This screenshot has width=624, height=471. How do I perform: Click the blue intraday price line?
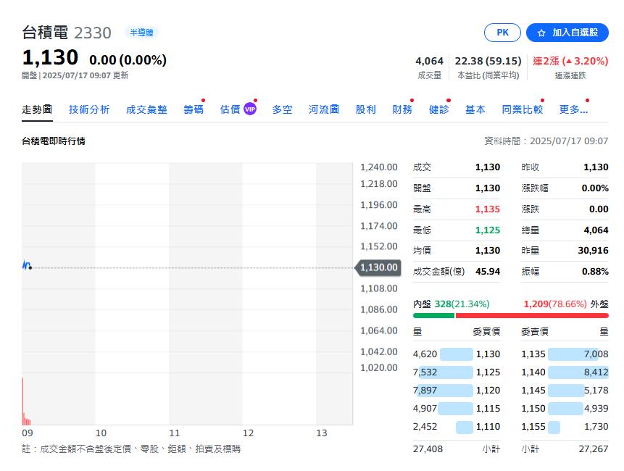point(26,265)
